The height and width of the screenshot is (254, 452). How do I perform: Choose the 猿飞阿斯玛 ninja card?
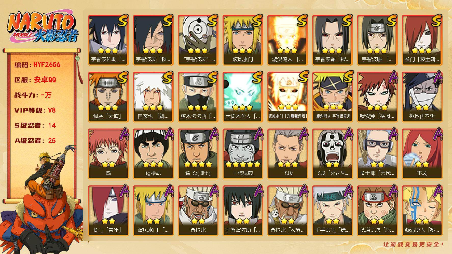click(198, 154)
